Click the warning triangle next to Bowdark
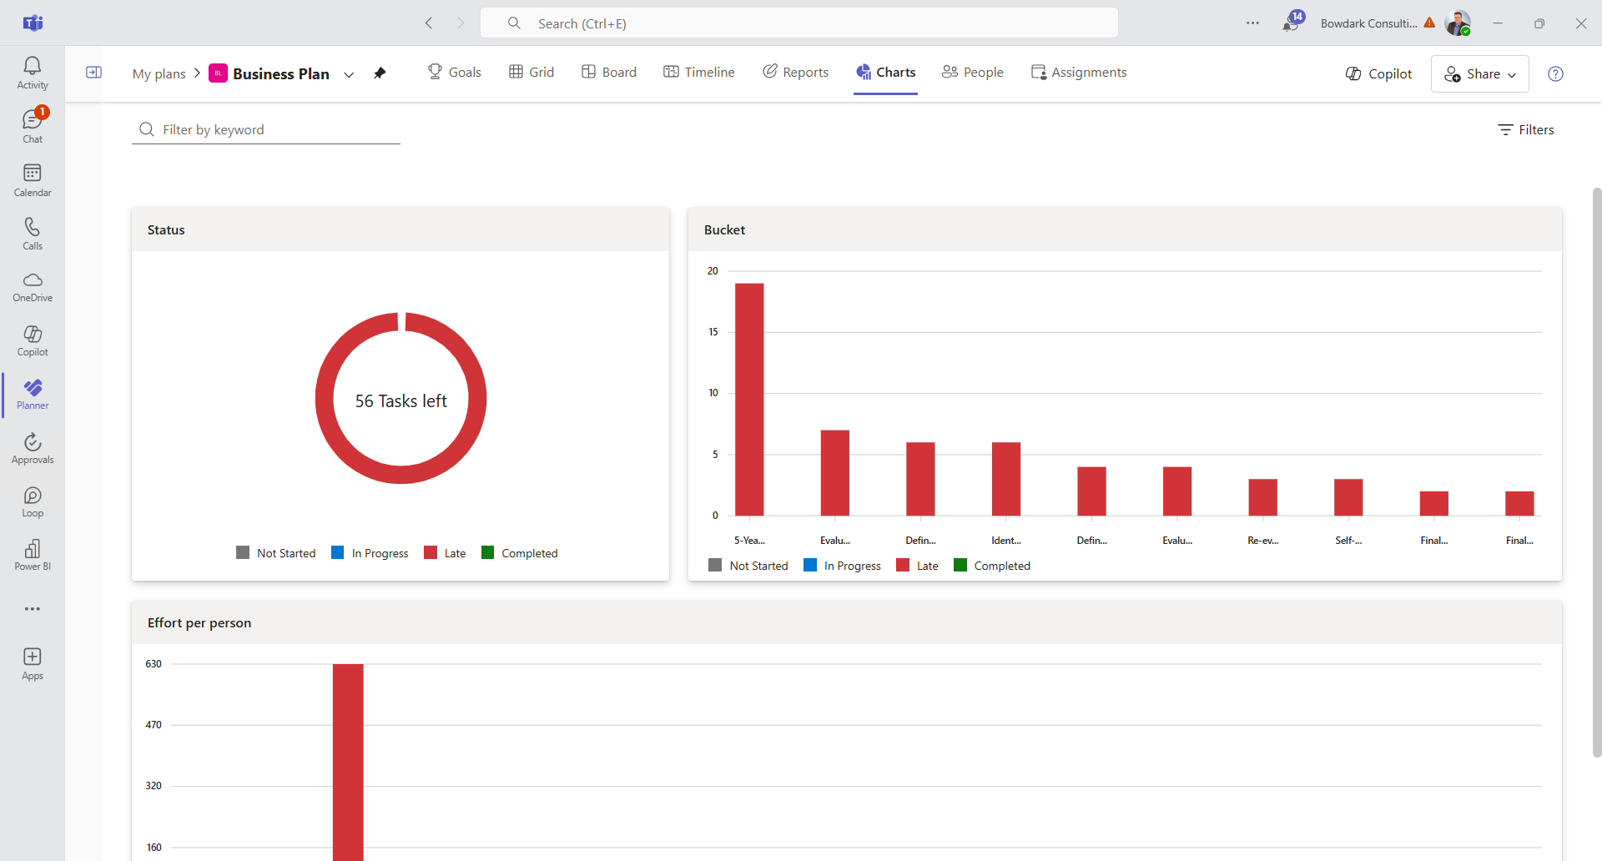Viewport: 1602px width, 861px height. coord(1430,23)
